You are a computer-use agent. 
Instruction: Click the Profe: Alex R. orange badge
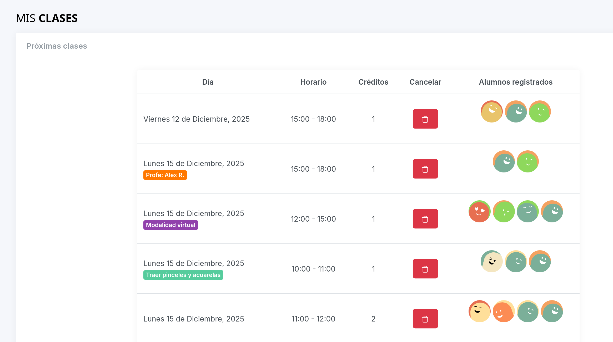(x=165, y=175)
